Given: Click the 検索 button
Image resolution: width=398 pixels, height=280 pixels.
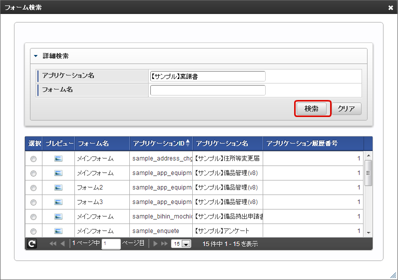Looking at the screenshot, I should (x=312, y=108).
